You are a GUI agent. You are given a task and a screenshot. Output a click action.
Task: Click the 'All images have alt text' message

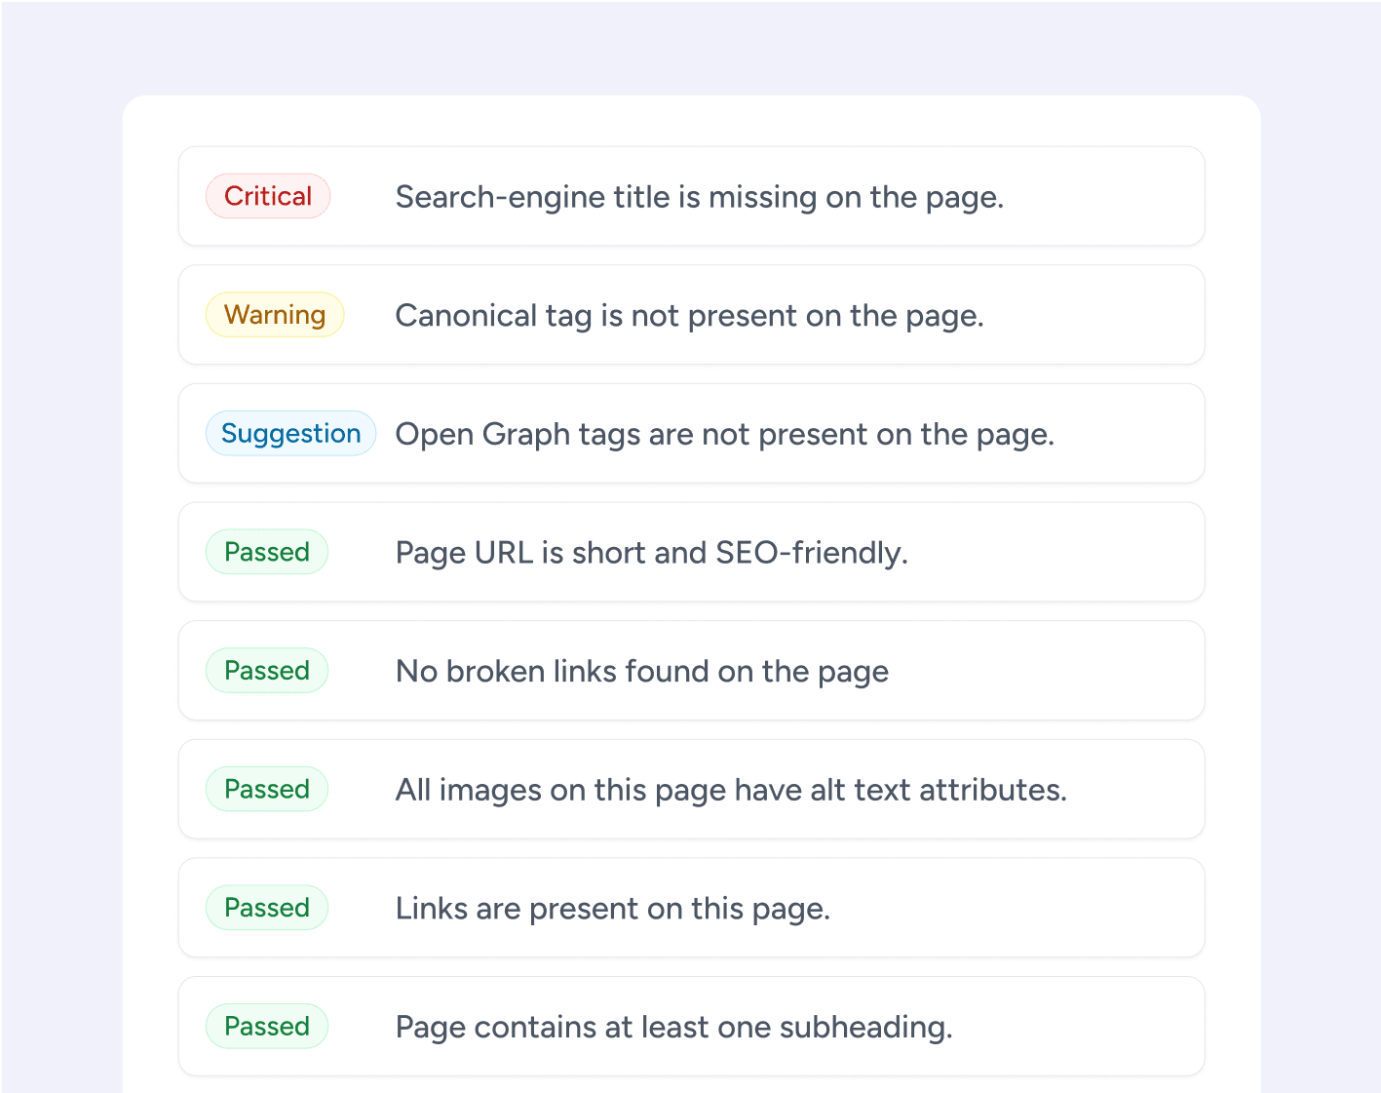click(x=731, y=790)
